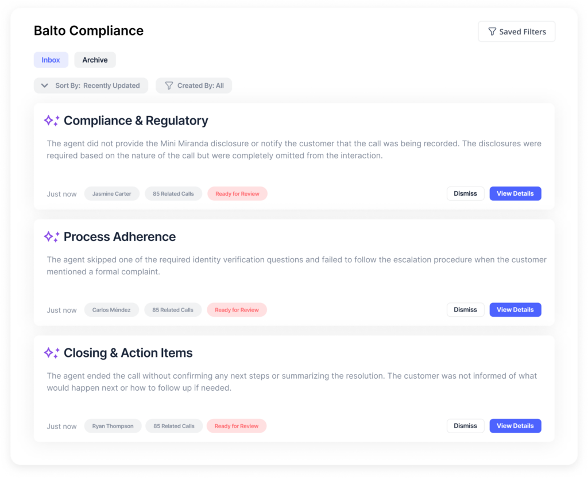Open 85 Related Calls for Process Adherence
The width and height of the screenshot is (588, 478).
coord(173,310)
